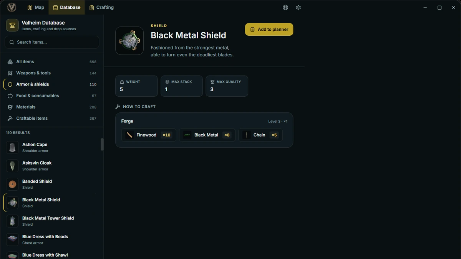Click the Asksvin Cloak thumbnail

pyautogui.click(x=12, y=166)
